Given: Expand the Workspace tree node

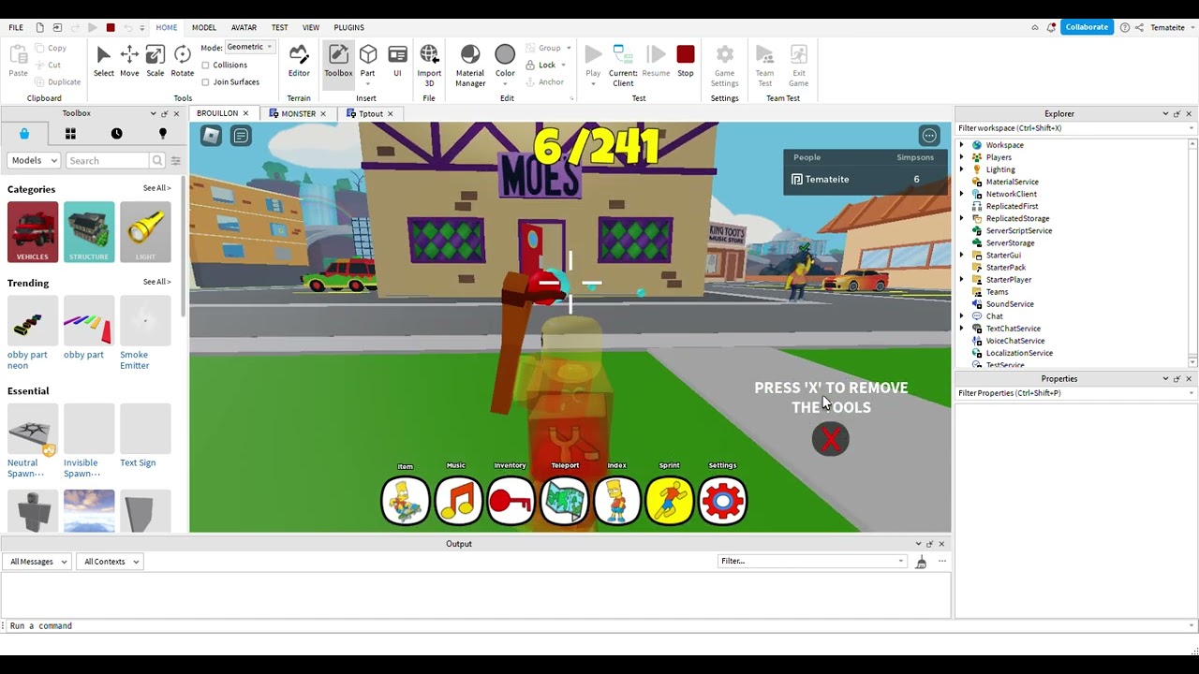Looking at the screenshot, I should tap(961, 145).
